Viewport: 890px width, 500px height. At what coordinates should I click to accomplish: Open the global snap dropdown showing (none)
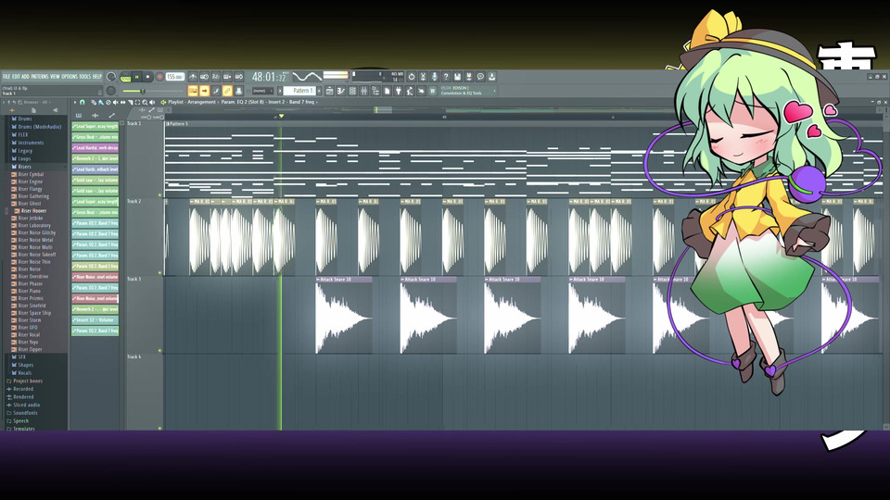click(262, 91)
